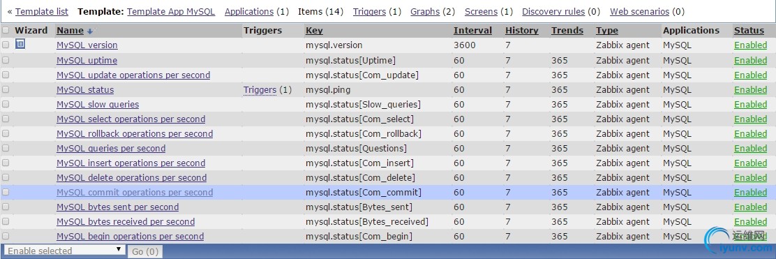Sort table by History column
This screenshot has height=259, width=776.
point(521,30)
